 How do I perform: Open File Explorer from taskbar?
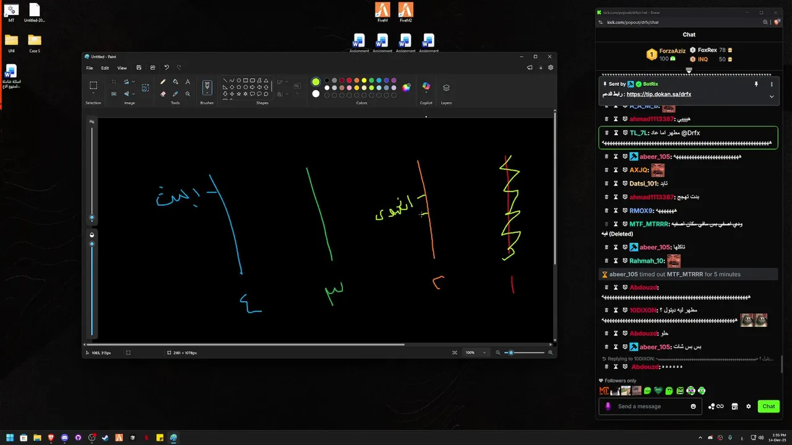[37, 438]
